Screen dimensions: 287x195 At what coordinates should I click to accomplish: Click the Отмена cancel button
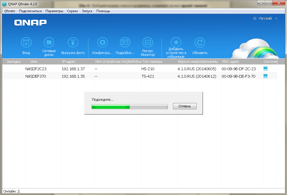point(185,106)
